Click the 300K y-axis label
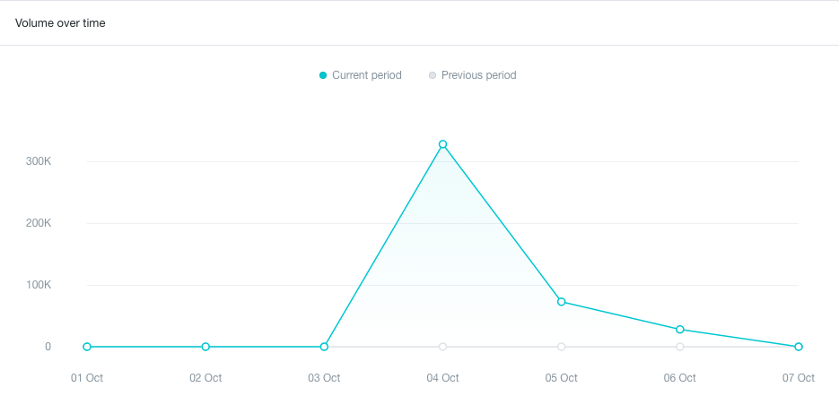 point(39,161)
